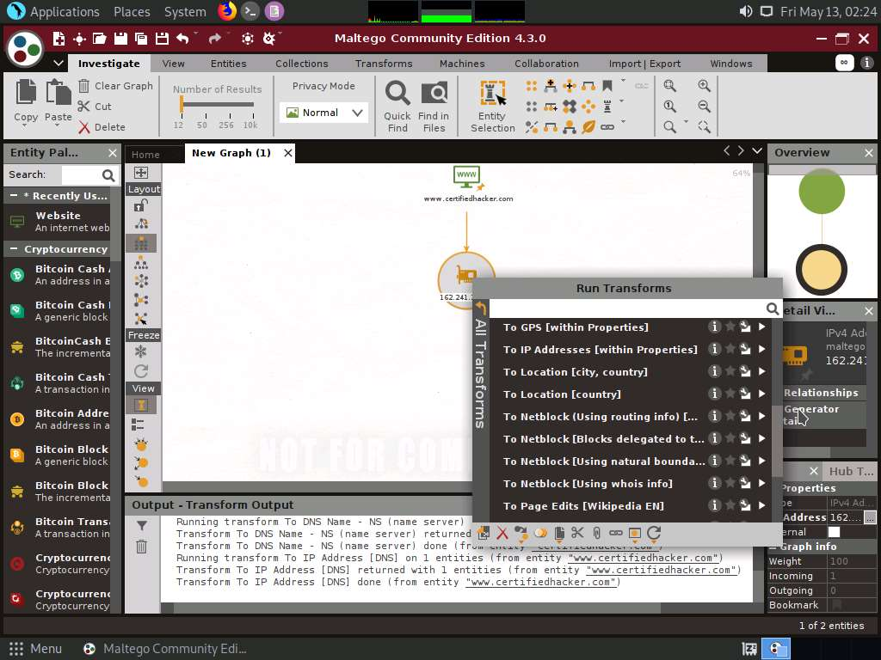
Task: Click configure icon for To Location [country]
Action: click(x=745, y=394)
